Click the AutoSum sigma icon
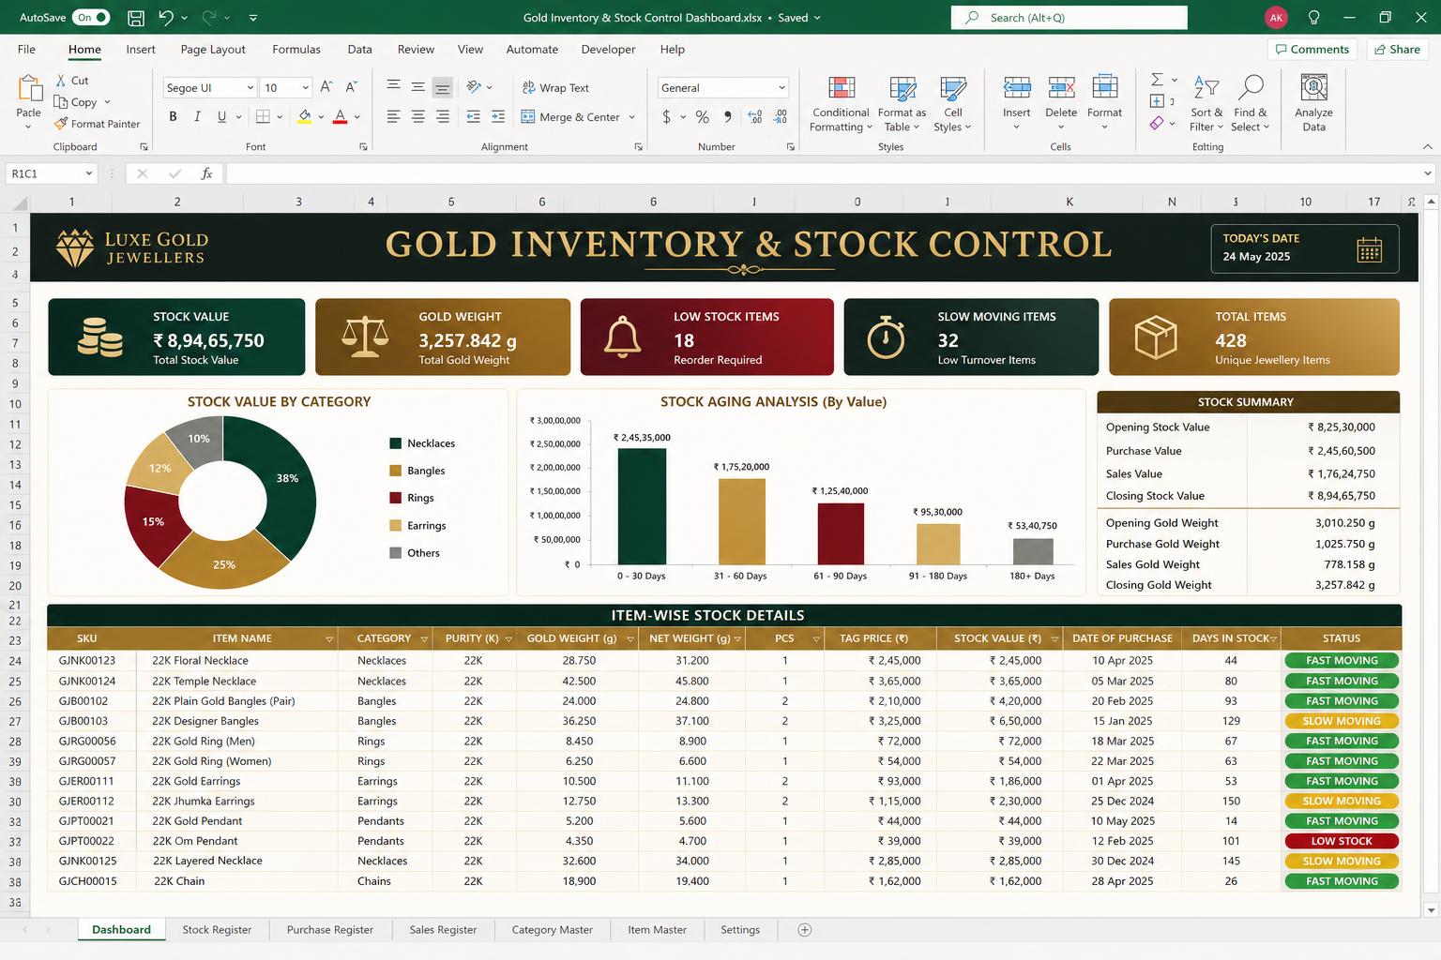Image resolution: width=1441 pixels, height=960 pixels. 1157,80
